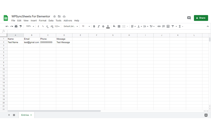Click the Explore icon bottom right
Screen dimensions: 211x131
pos(206,115)
